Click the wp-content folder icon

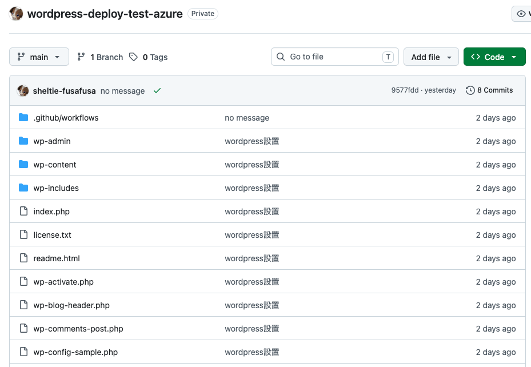click(x=23, y=164)
